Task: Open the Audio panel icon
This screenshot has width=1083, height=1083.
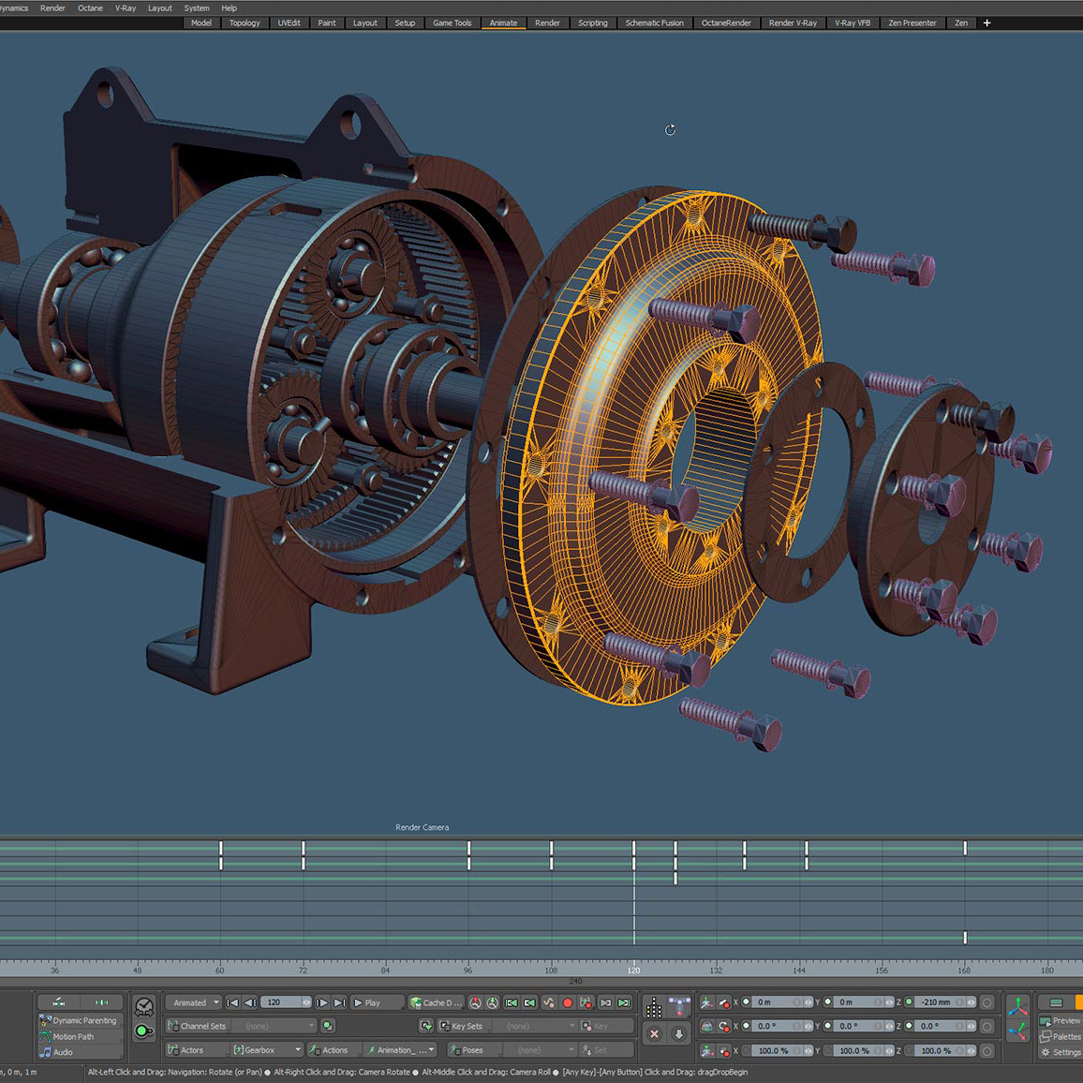Action: click(x=45, y=1052)
